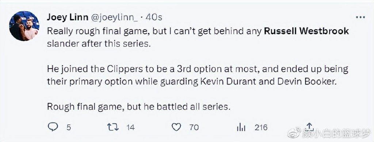Click the 颜小白的篮球梦 watermark text

point(337,133)
